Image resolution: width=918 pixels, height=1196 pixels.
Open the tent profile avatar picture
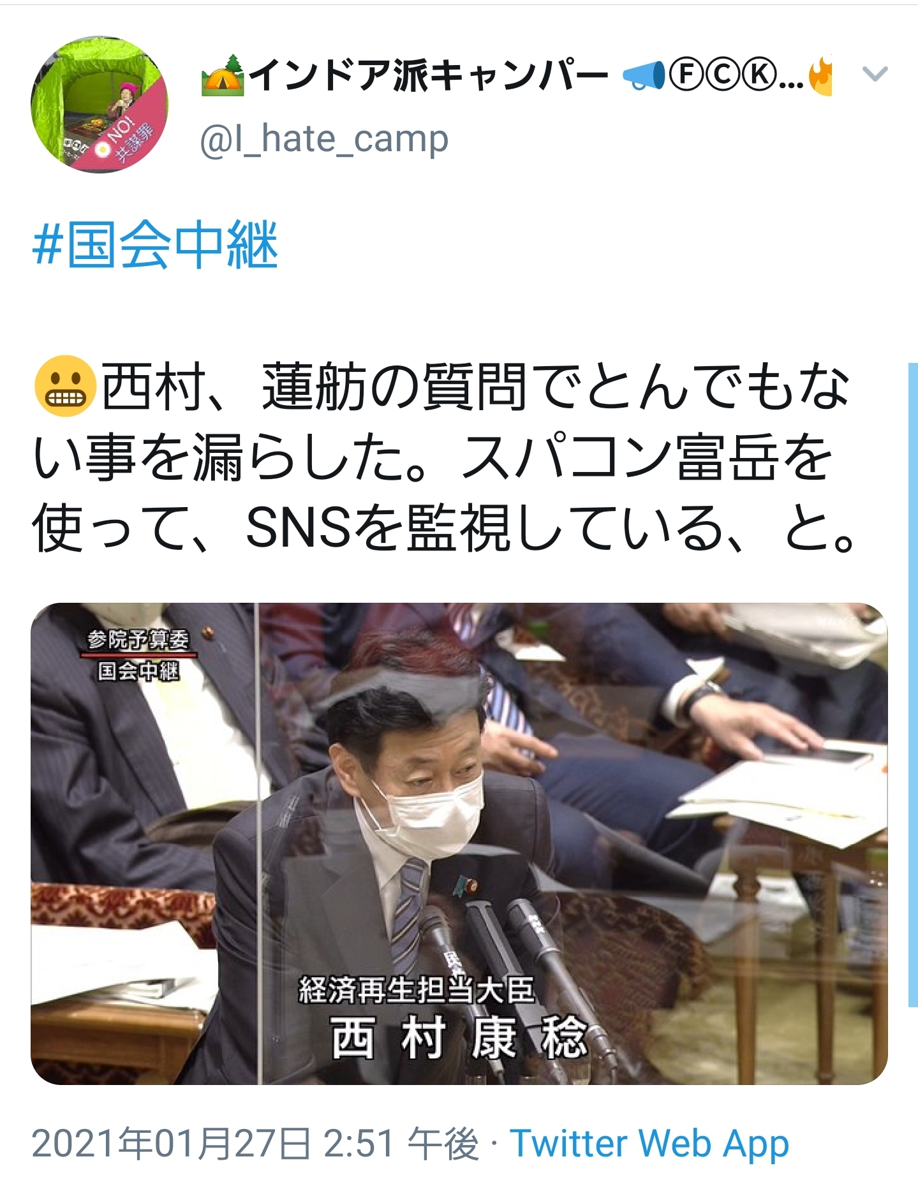pyautogui.click(x=100, y=104)
